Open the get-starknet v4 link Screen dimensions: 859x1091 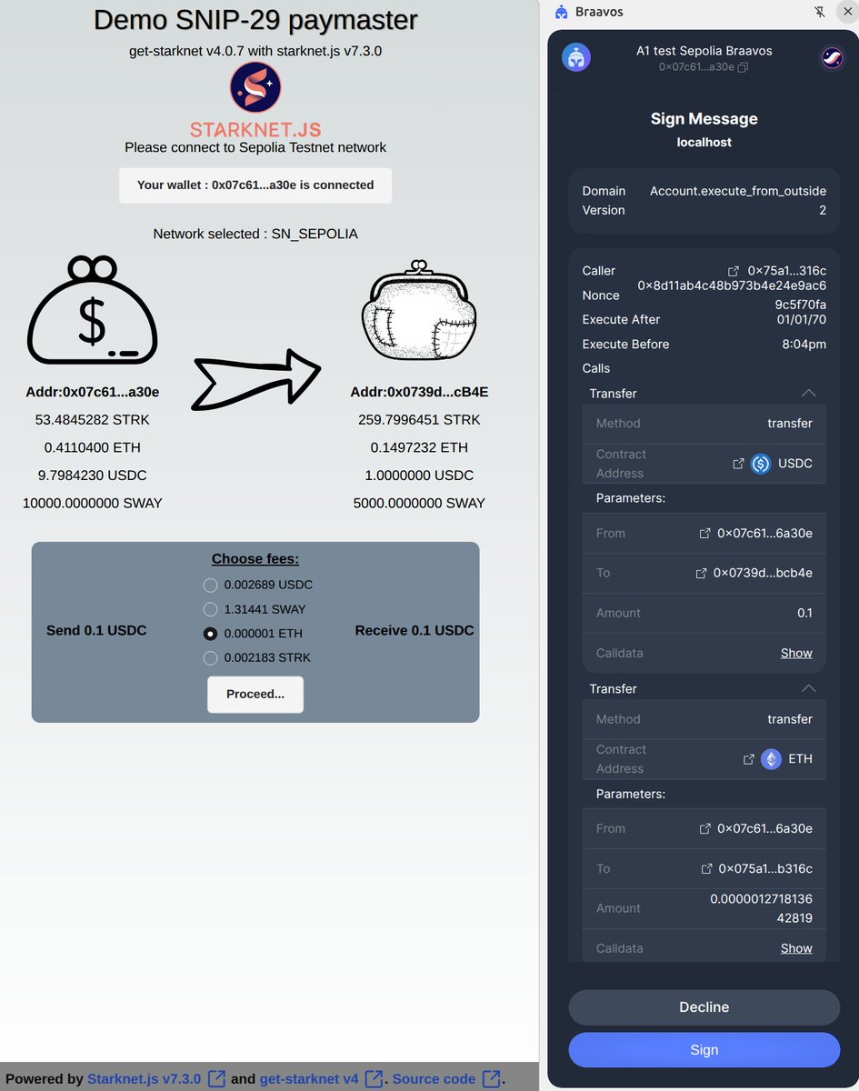tap(309, 1079)
